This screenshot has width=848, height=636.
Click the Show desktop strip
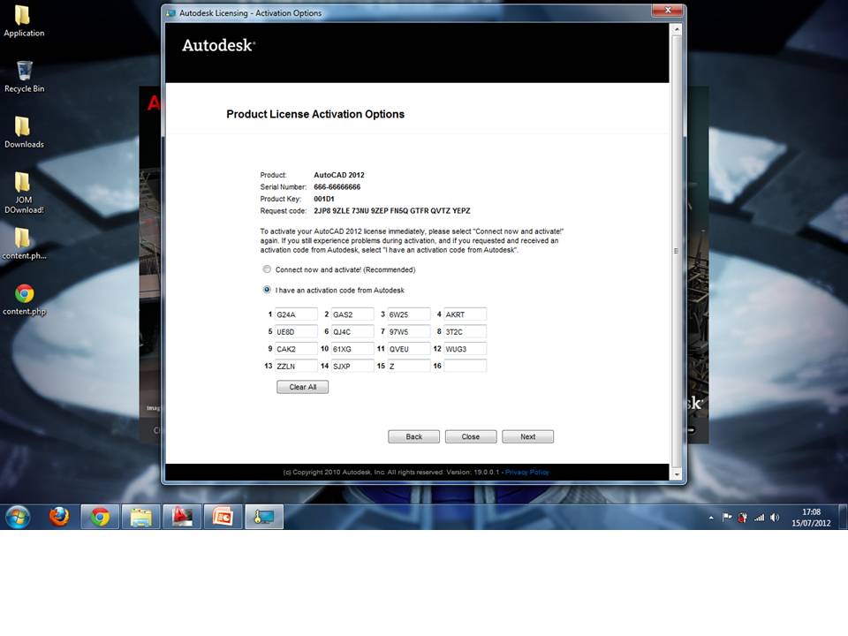point(843,517)
